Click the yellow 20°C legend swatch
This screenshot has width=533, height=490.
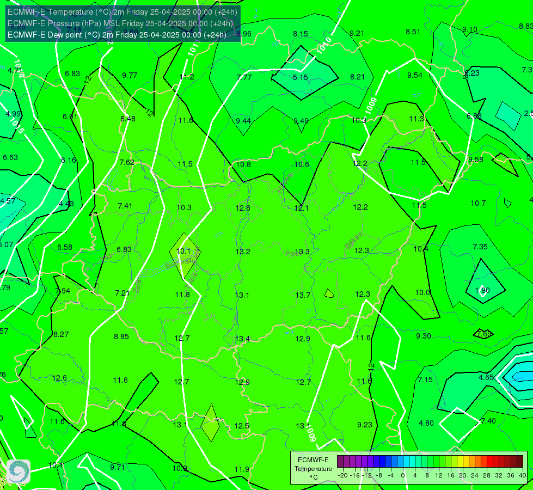pos(460,462)
